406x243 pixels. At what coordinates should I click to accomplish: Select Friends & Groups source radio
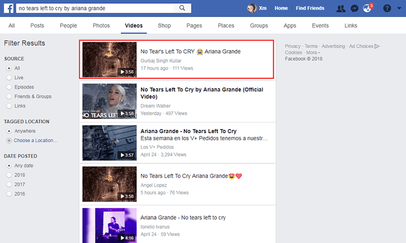9,96
